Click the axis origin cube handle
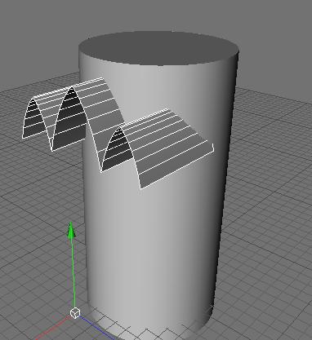Image resolution: width=312 pixels, height=340 pixels. 75,313
